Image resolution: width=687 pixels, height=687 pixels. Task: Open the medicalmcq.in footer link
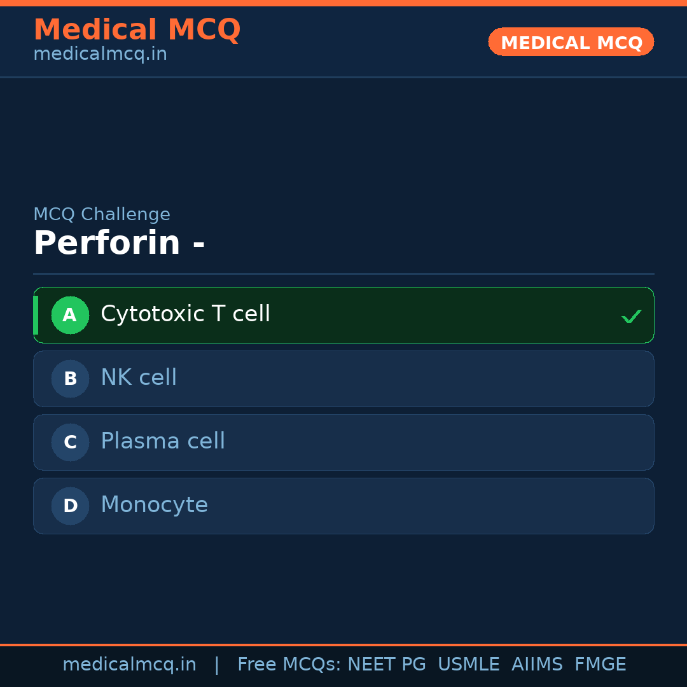click(x=130, y=664)
